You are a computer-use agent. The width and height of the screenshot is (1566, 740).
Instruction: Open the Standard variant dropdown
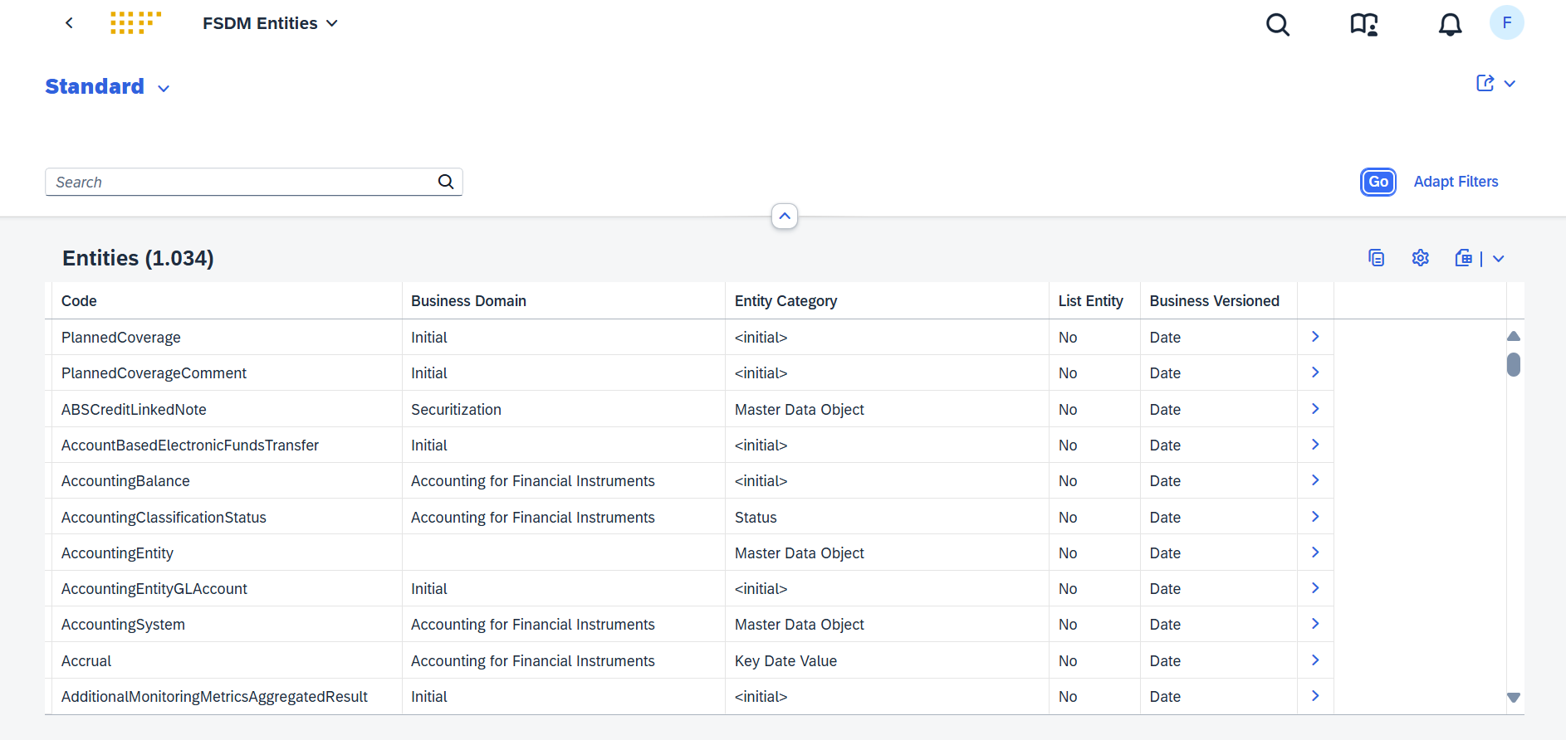164,89
